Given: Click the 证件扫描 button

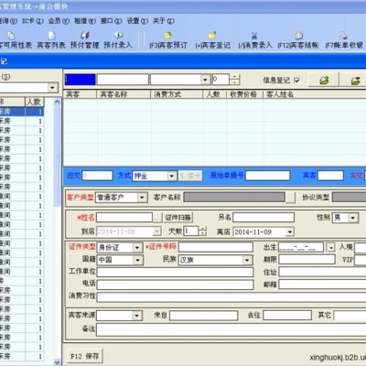Looking at the screenshot, I should [178, 218].
